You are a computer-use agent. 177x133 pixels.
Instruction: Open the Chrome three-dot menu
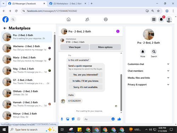(173, 11)
